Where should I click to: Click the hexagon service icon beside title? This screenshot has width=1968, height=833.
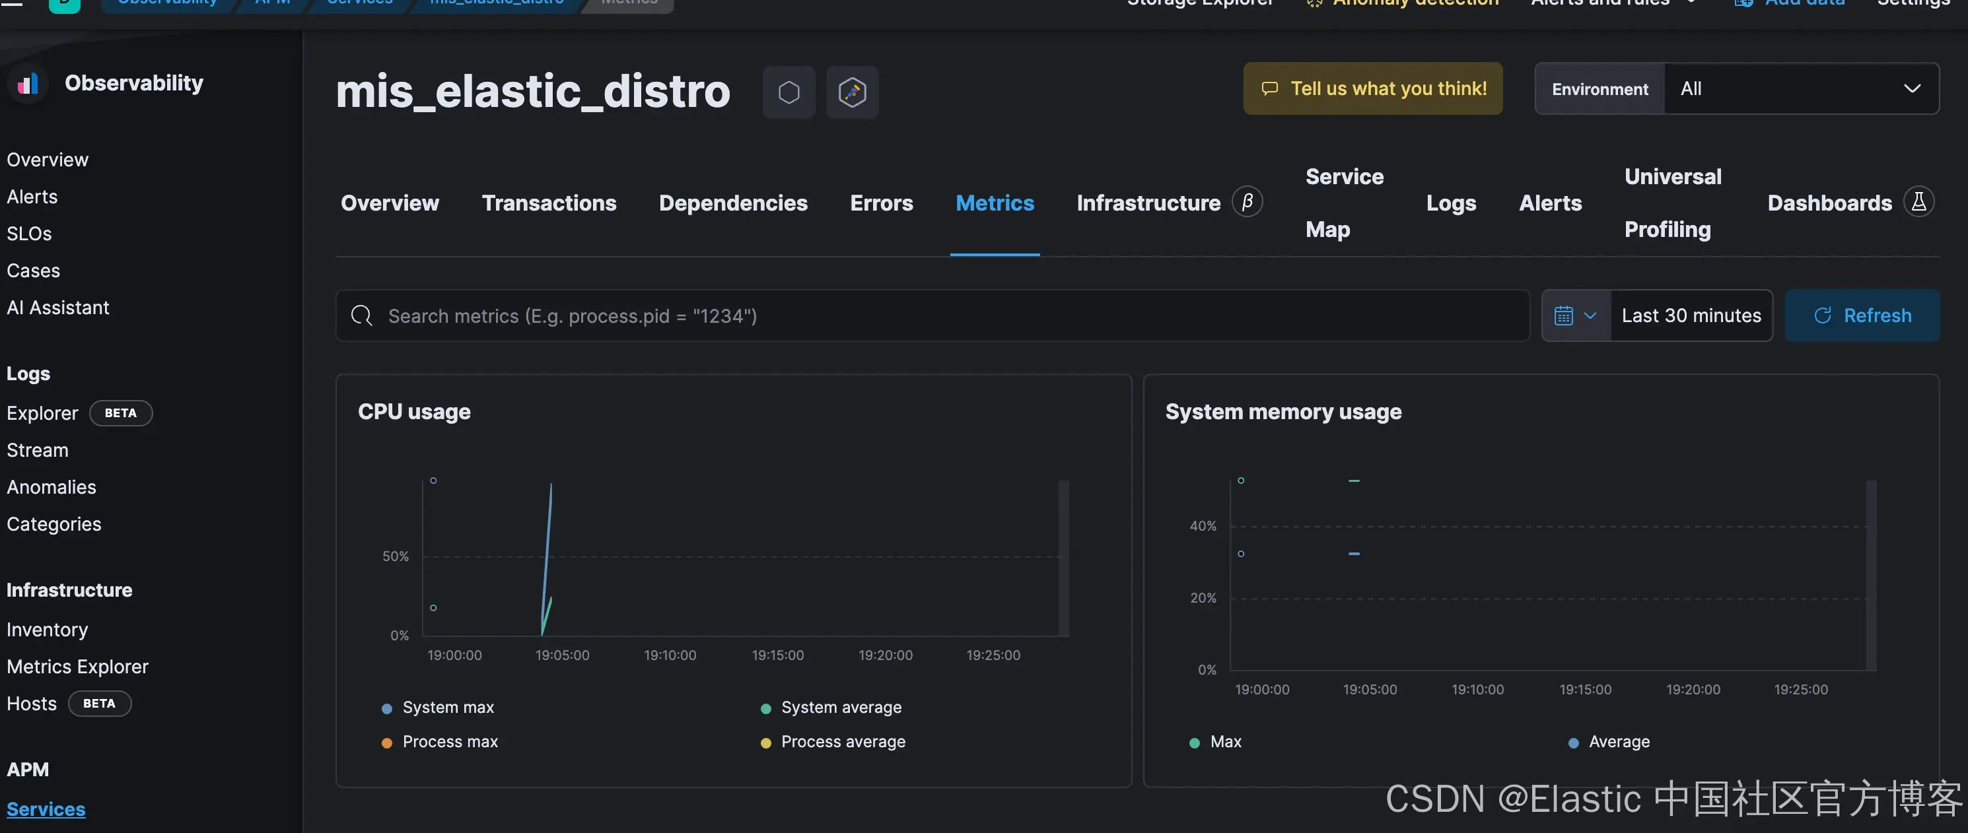coord(789,92)
